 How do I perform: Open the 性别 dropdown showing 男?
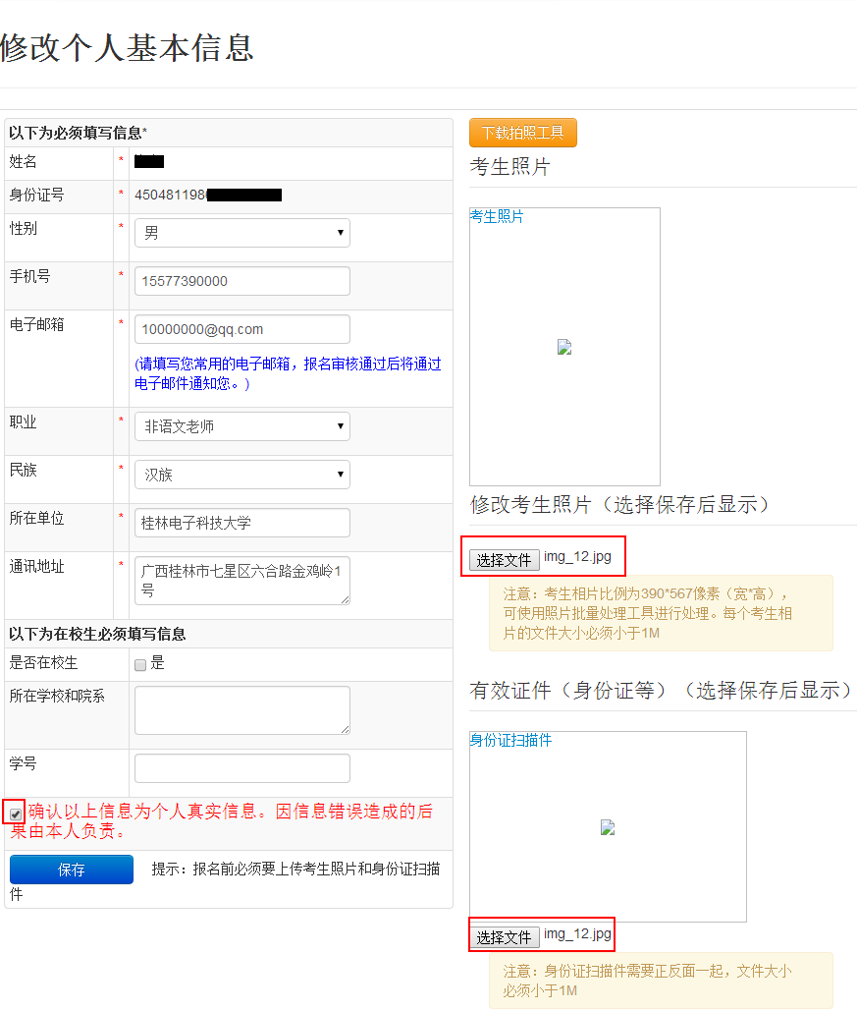pyautogui.click(x=241, y=233)
